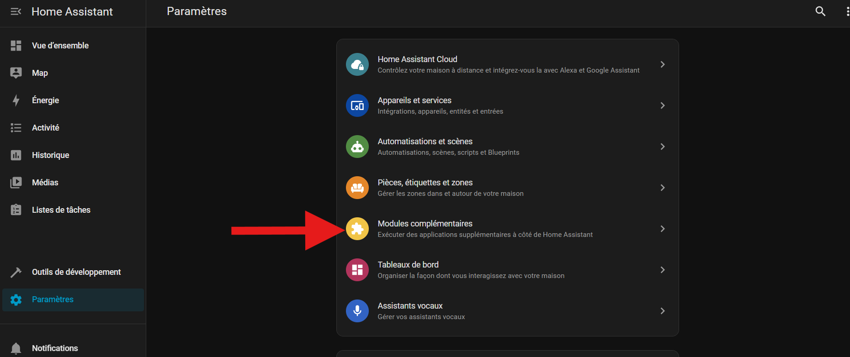Click the Home Assistant Cloud icon
This screenshot has height=357, width=850.
point(357,64)
